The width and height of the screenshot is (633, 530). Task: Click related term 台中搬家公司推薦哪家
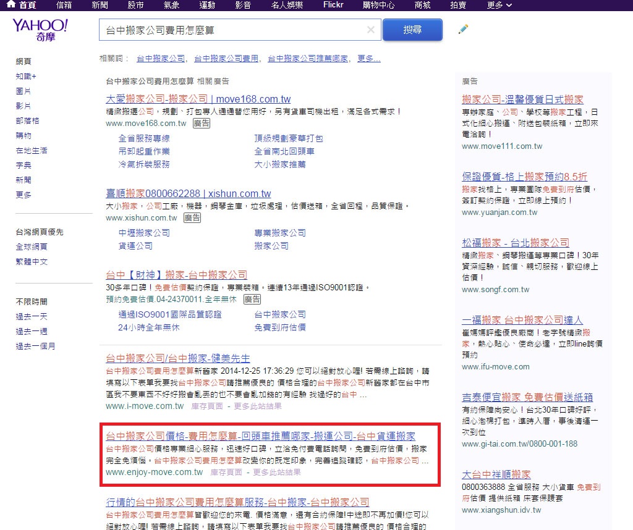[308, 59]
